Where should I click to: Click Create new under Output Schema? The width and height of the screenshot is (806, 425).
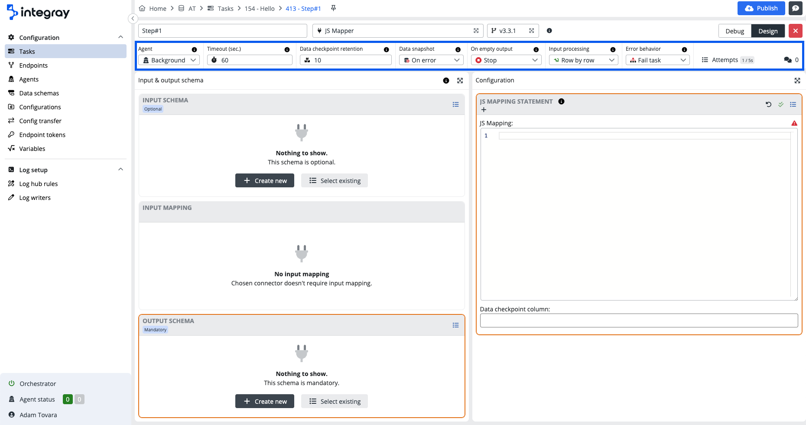point(264,401)
